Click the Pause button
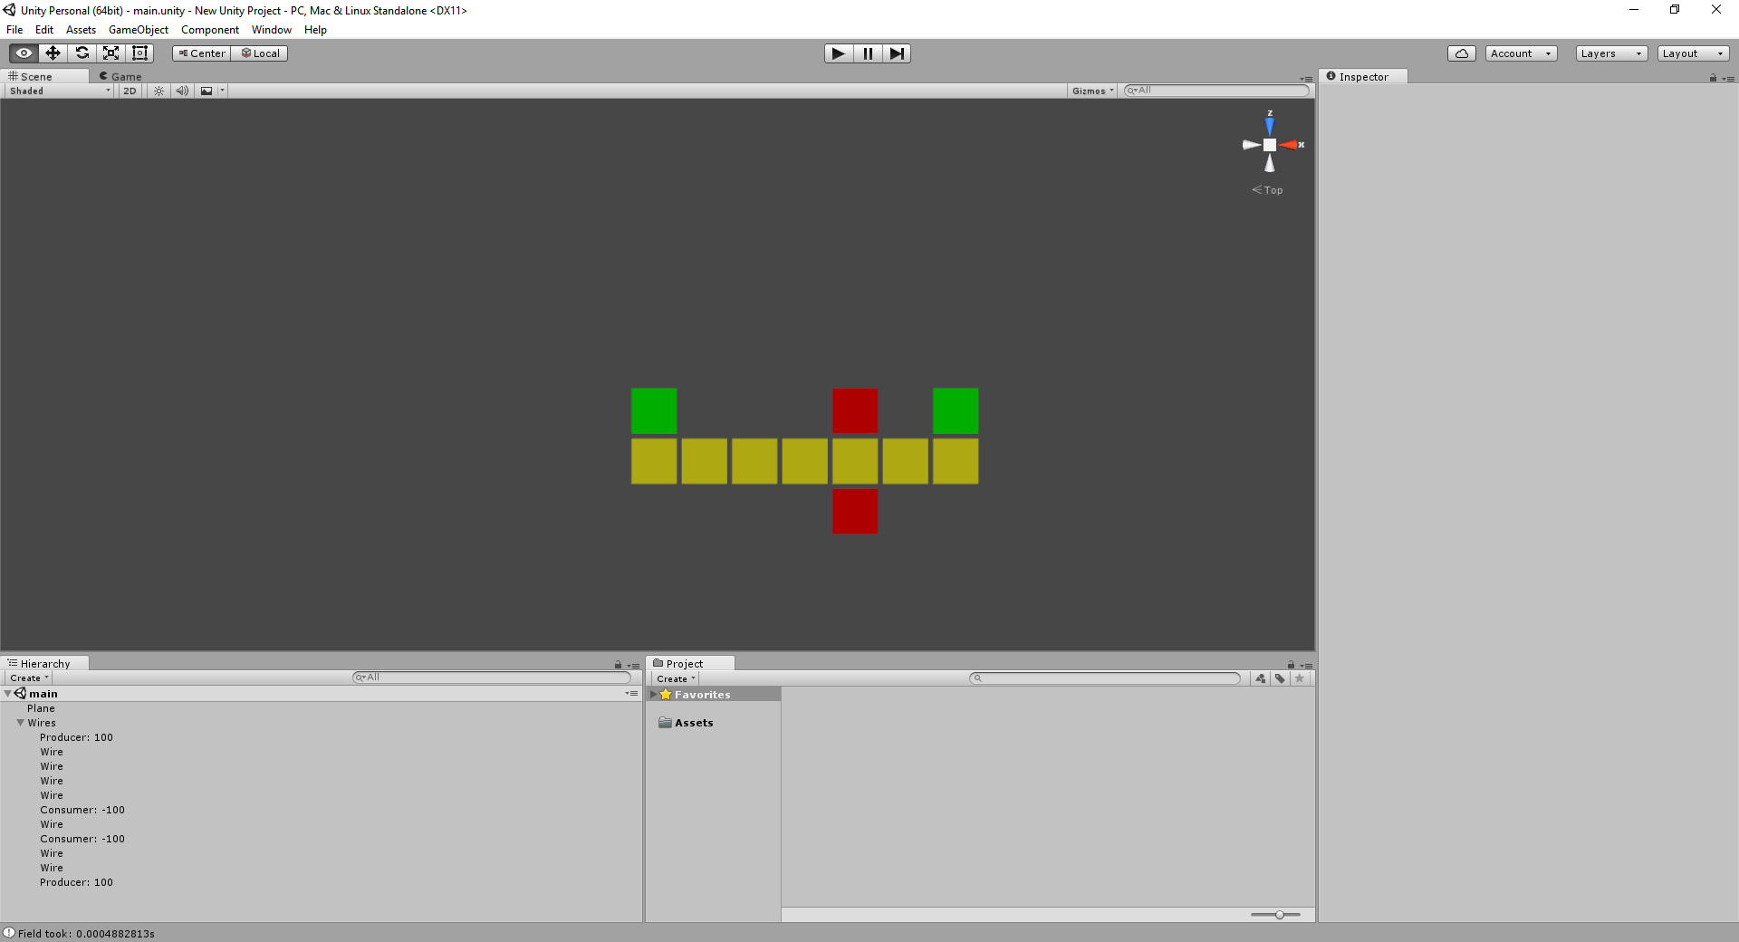Image resolution: width=1739 pixels, height=942 pixels. [868, 53]
